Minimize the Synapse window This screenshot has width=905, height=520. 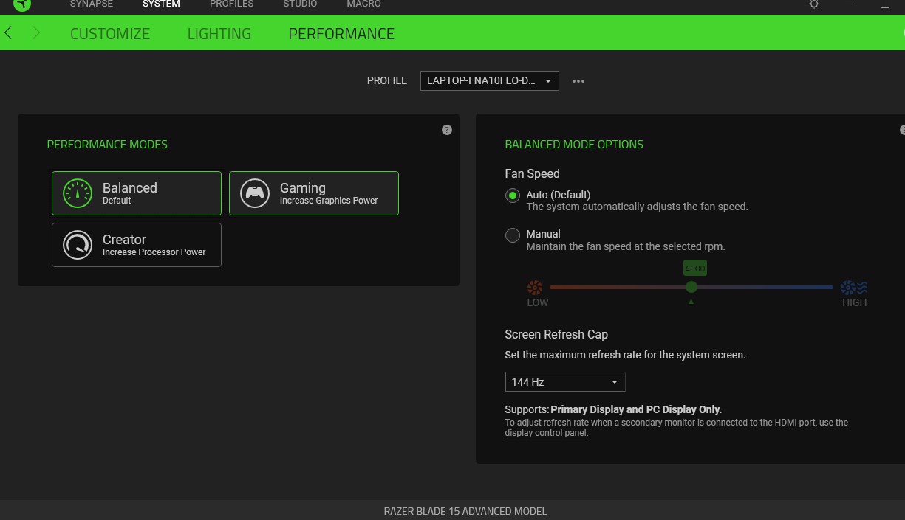pyautogui.click(x=850, y=4)
